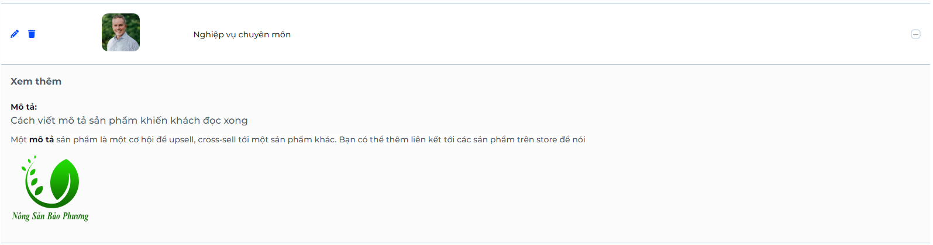Click the word "upsell" in the description
Image resolution: width=933 pixels, height=245 pixels.
[x=182, y=140]
